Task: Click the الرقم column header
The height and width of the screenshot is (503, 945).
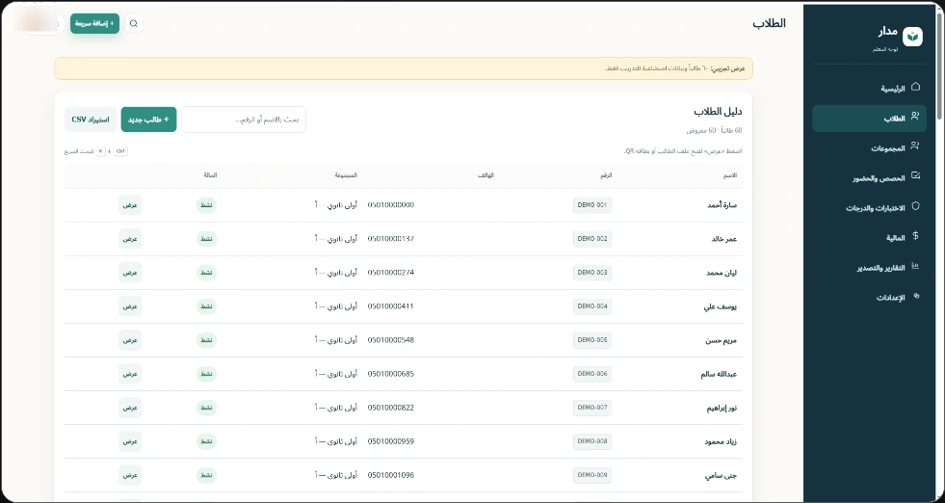Action: point(606,175)
